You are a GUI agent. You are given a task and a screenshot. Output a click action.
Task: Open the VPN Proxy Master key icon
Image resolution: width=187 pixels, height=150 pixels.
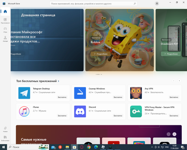point(136,111)
